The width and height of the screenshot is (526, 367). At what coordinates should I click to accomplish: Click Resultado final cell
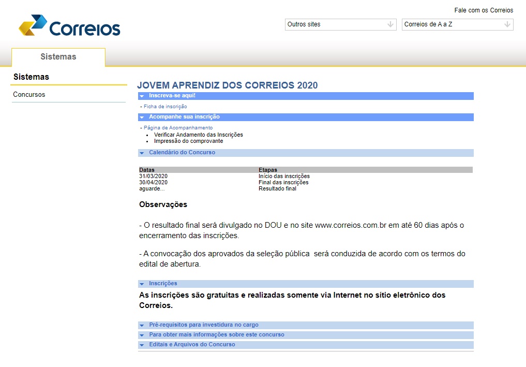[277, 189]
